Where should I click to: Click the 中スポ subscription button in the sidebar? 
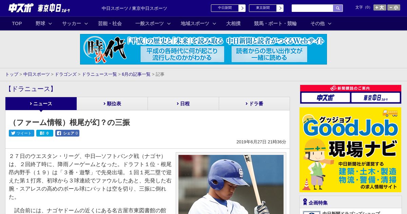pyautogui.click(x=326, y=98)
